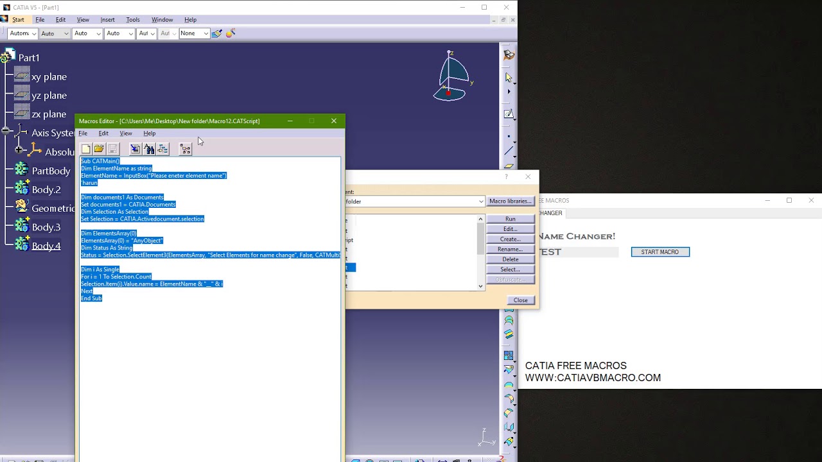
Task: Click the Create... button in Macros dialog
Action: pyautogui.click(x=511, y=239)
